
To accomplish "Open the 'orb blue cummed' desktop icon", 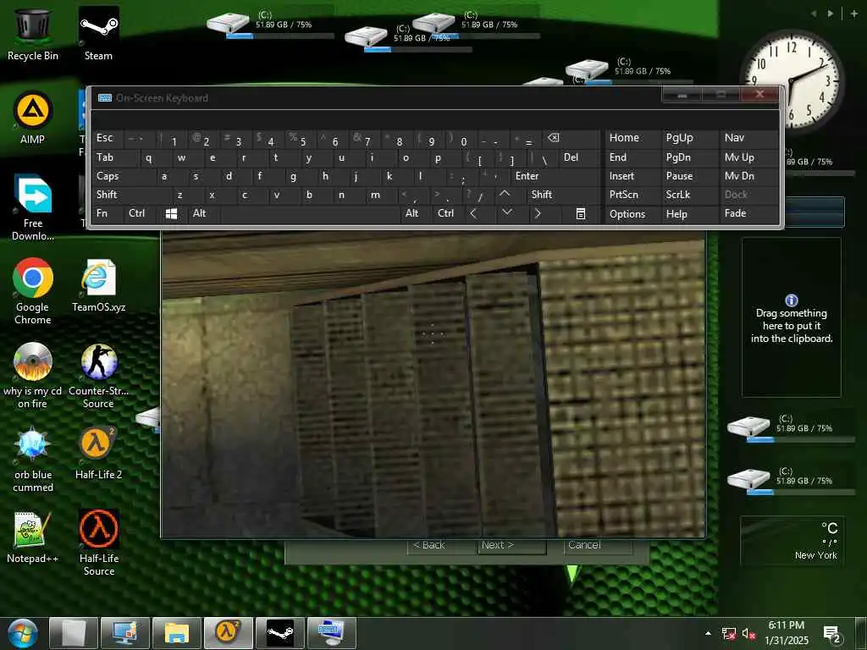I will pos(33,460).
